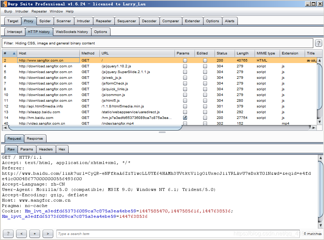Toggle Edited checkbox for row 2

click(205, 61)
